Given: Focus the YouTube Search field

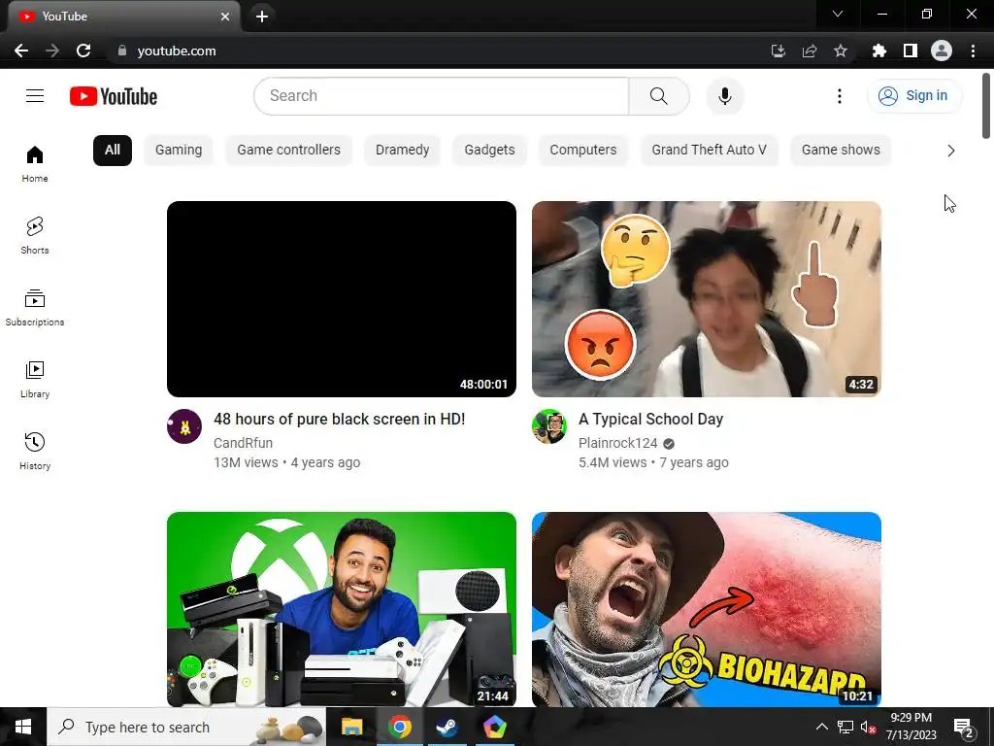Looking at the screenshot, I should 442,96.
